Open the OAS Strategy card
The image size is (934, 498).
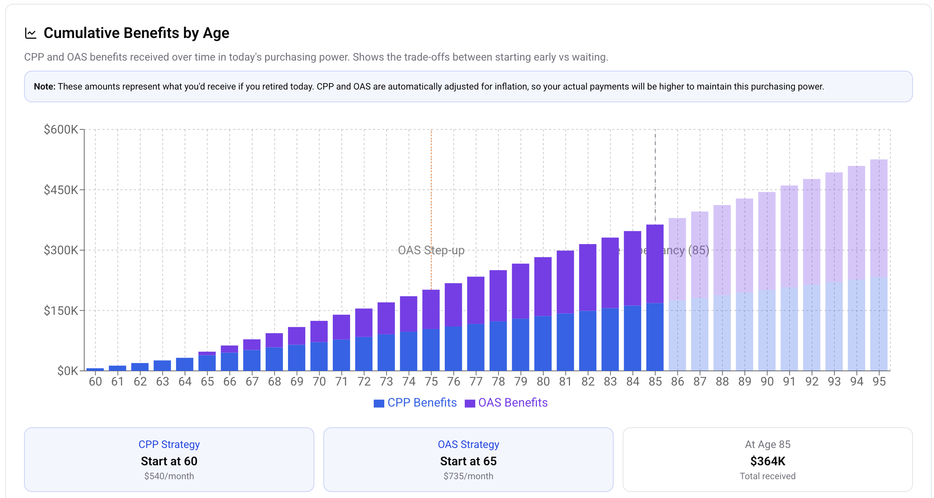(468, 459)
